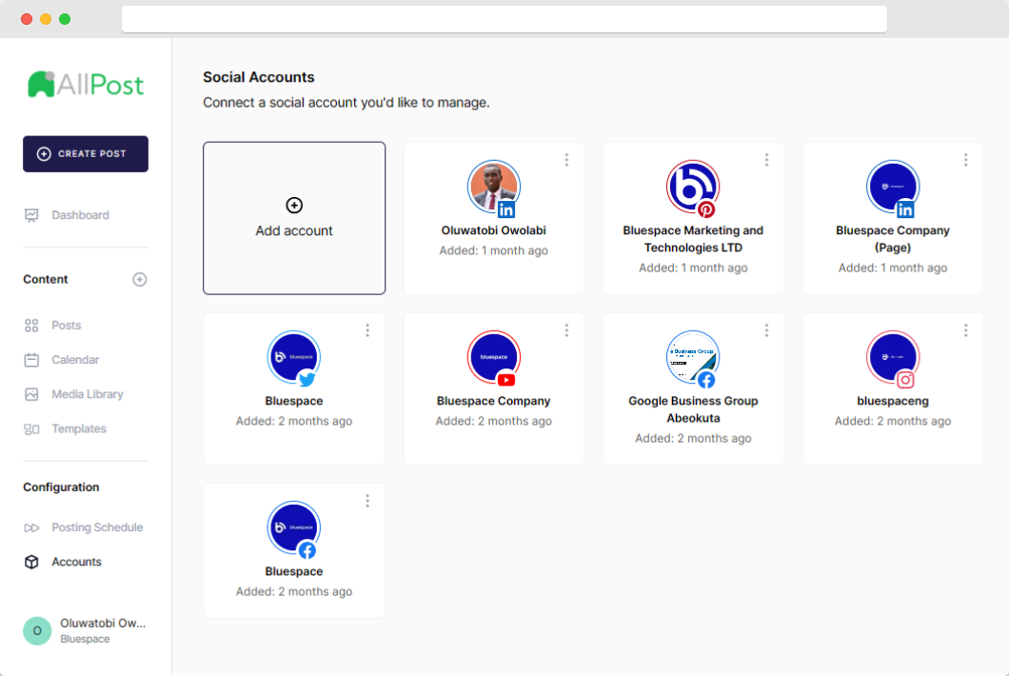Viewport: 1009px width, 676px height.
Task: Click the plus icon beside Content
Action: point(140,279)
